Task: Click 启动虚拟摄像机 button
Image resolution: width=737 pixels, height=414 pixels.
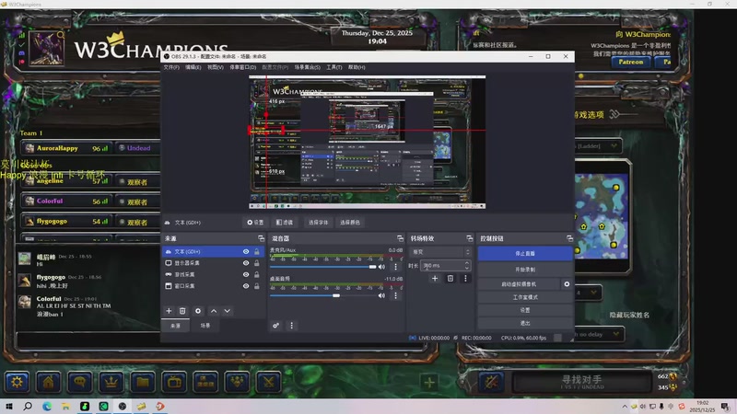Action: click(519, 284)
